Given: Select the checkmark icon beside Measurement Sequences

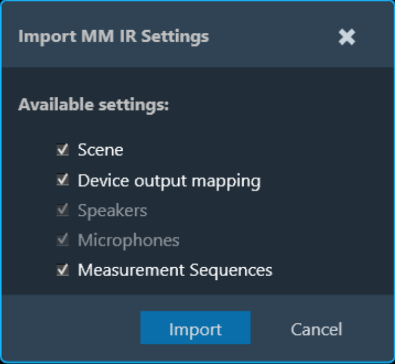Looking at the screenshot, I should 63,270.
